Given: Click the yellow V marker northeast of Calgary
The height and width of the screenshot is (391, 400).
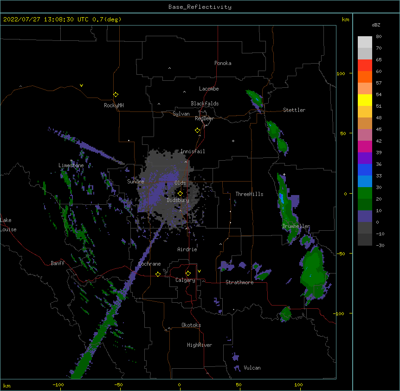Looking at the screenshot, I should [199, 271].
